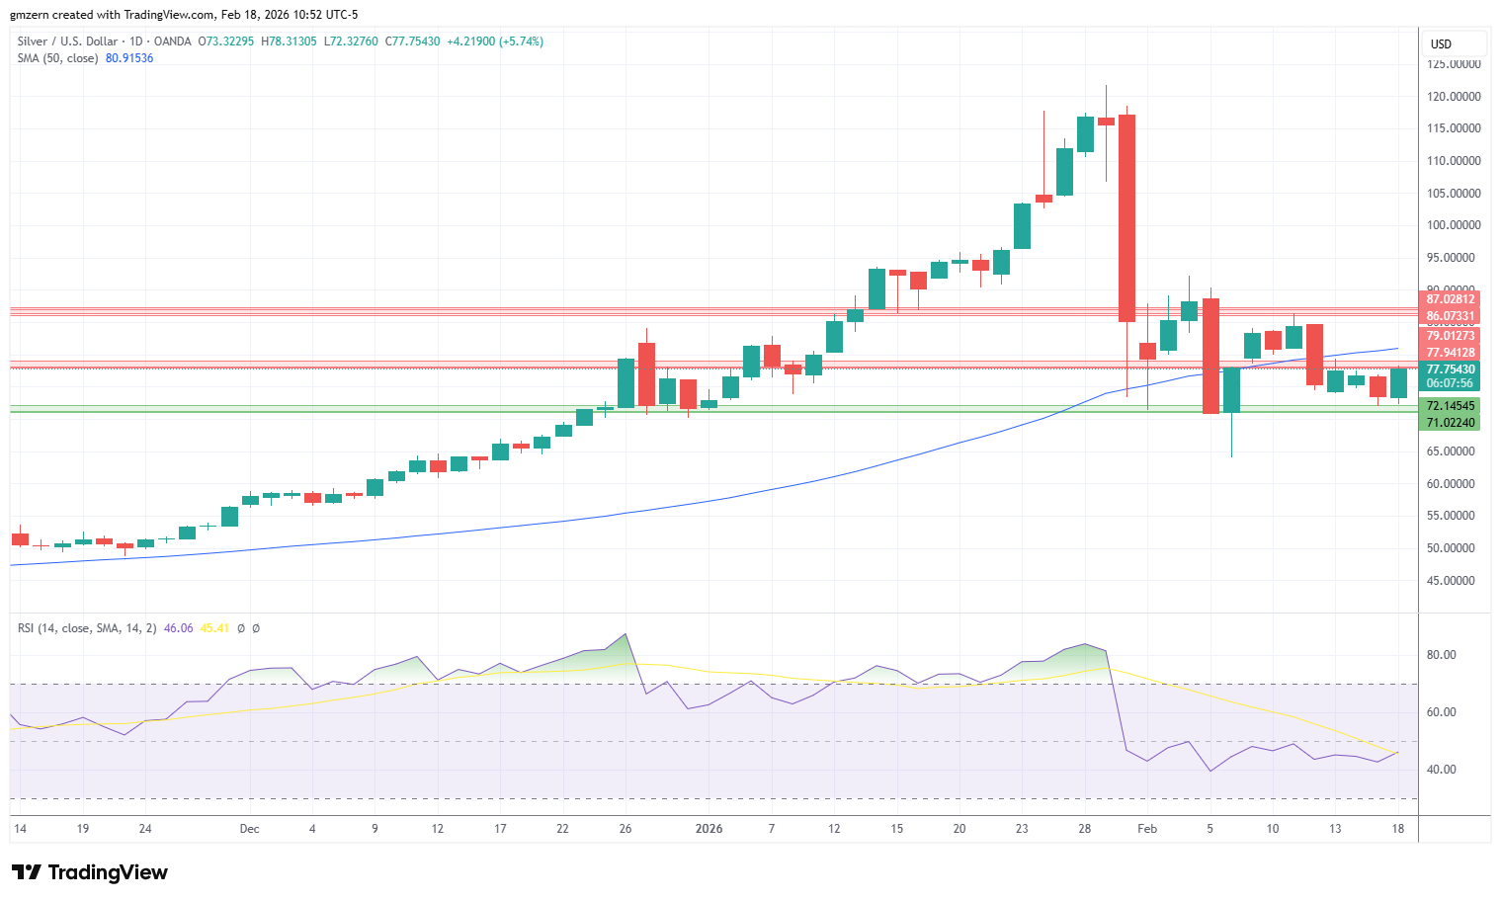Image resolution: width=1501 pixels, height=902 pixels.
Task: Click the tall red candle that dropped from 117 to 85
Action: pos(1126,218)
